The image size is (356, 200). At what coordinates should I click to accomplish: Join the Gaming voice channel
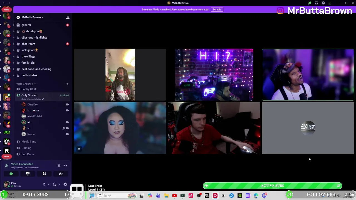(x=43, y=148)
